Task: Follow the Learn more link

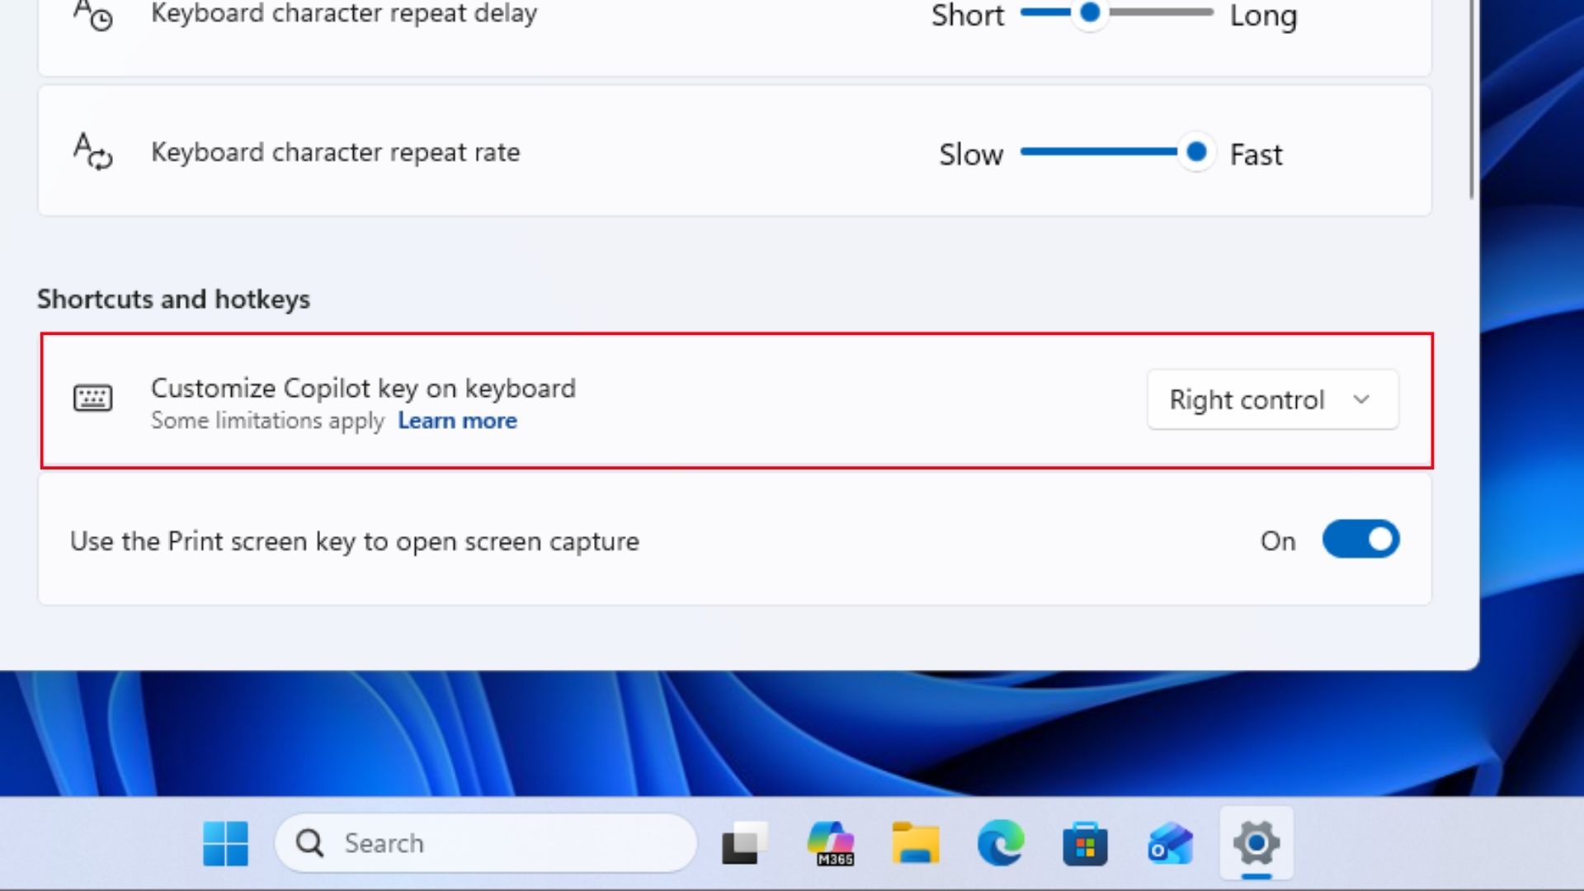Action: (457, 421)
